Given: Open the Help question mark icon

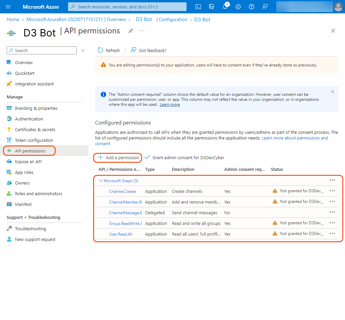Looking at the screenshot, I should pyautogui.click(x=252, y=7).
